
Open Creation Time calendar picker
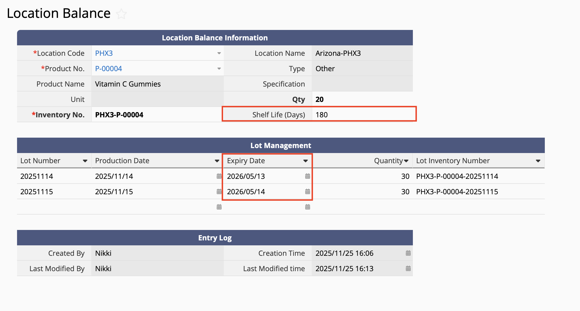[x=408, y=253]
